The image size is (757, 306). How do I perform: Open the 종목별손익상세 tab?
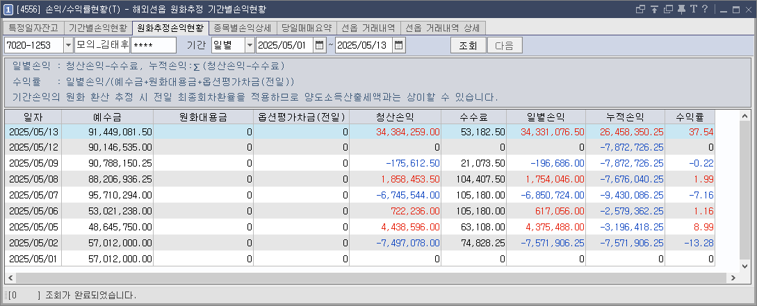243,28
